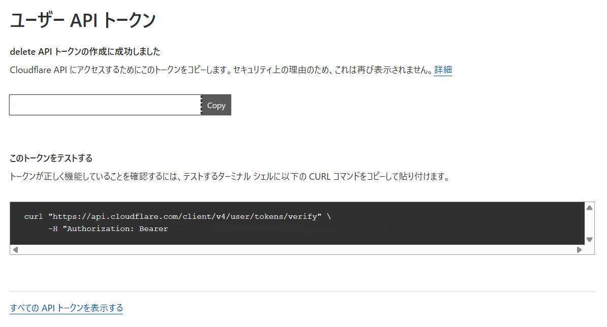The width and height of the screenshot is (607, 327).
Task: Click the code block scroll-right arrow
Action: pos(579,250)
